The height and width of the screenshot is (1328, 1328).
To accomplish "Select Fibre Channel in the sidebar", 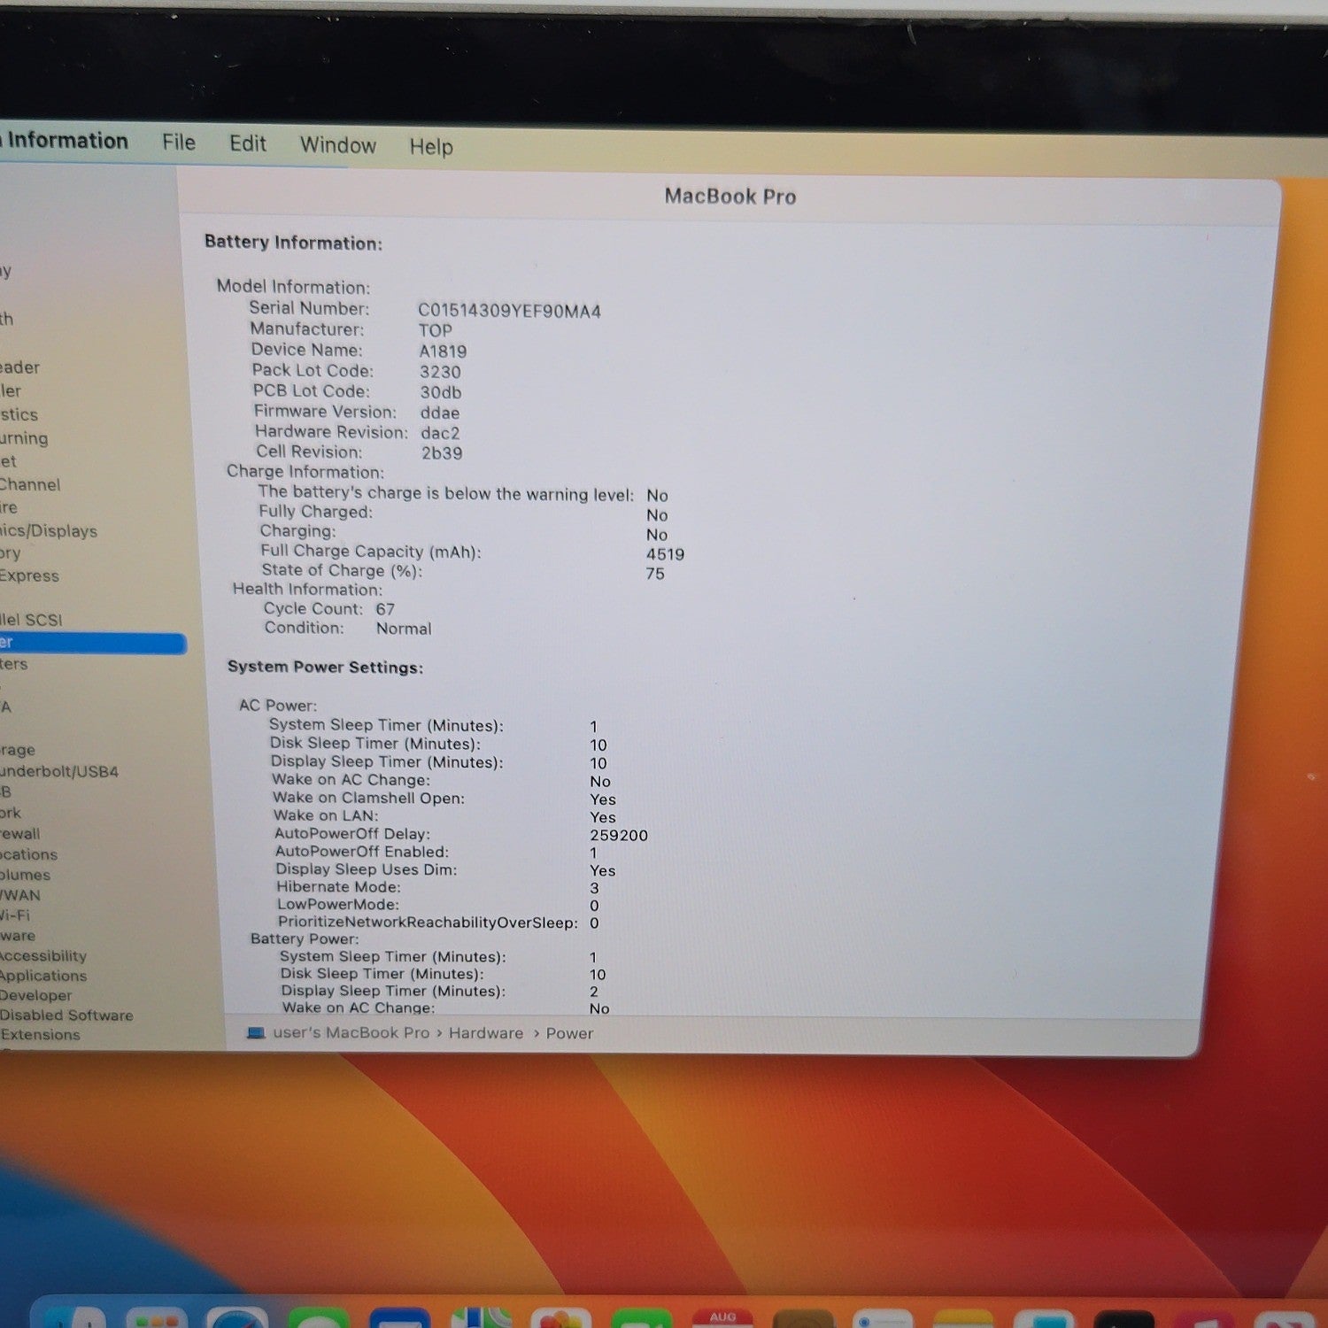I will pyautogui.click(x=30, y=484).
